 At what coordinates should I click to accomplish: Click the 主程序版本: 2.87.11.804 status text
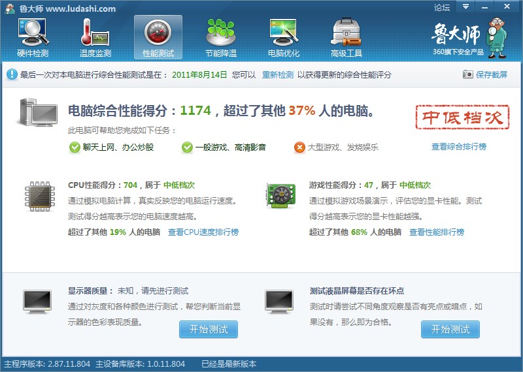click(x=47, y=364)
